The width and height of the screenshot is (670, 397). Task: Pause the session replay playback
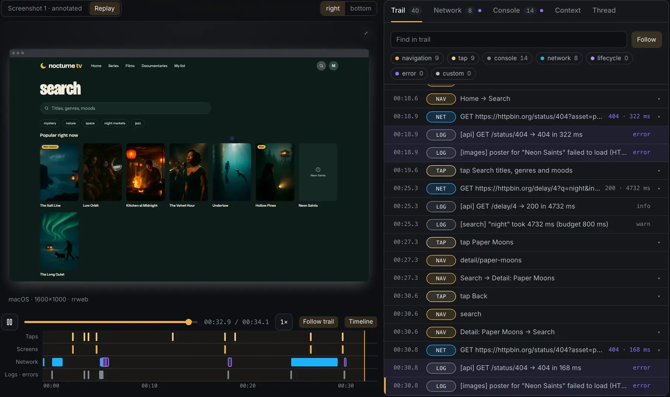tap(10, 322)
